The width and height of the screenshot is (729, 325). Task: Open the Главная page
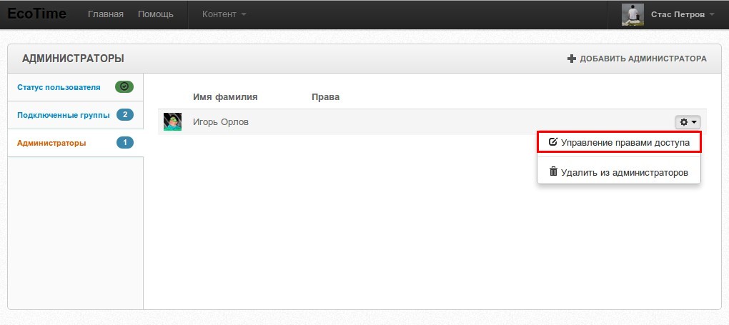106,14
